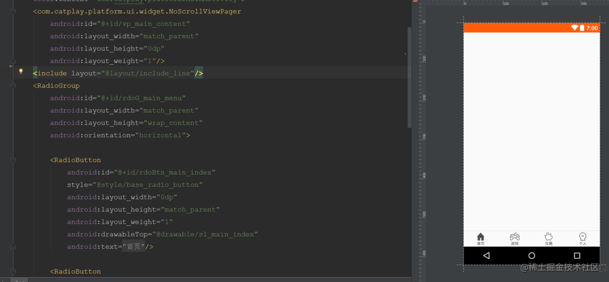Screen dimensions: 609x282
Task: Select the 游戏 gamepad icon in preview
Action: click(514, 237)
